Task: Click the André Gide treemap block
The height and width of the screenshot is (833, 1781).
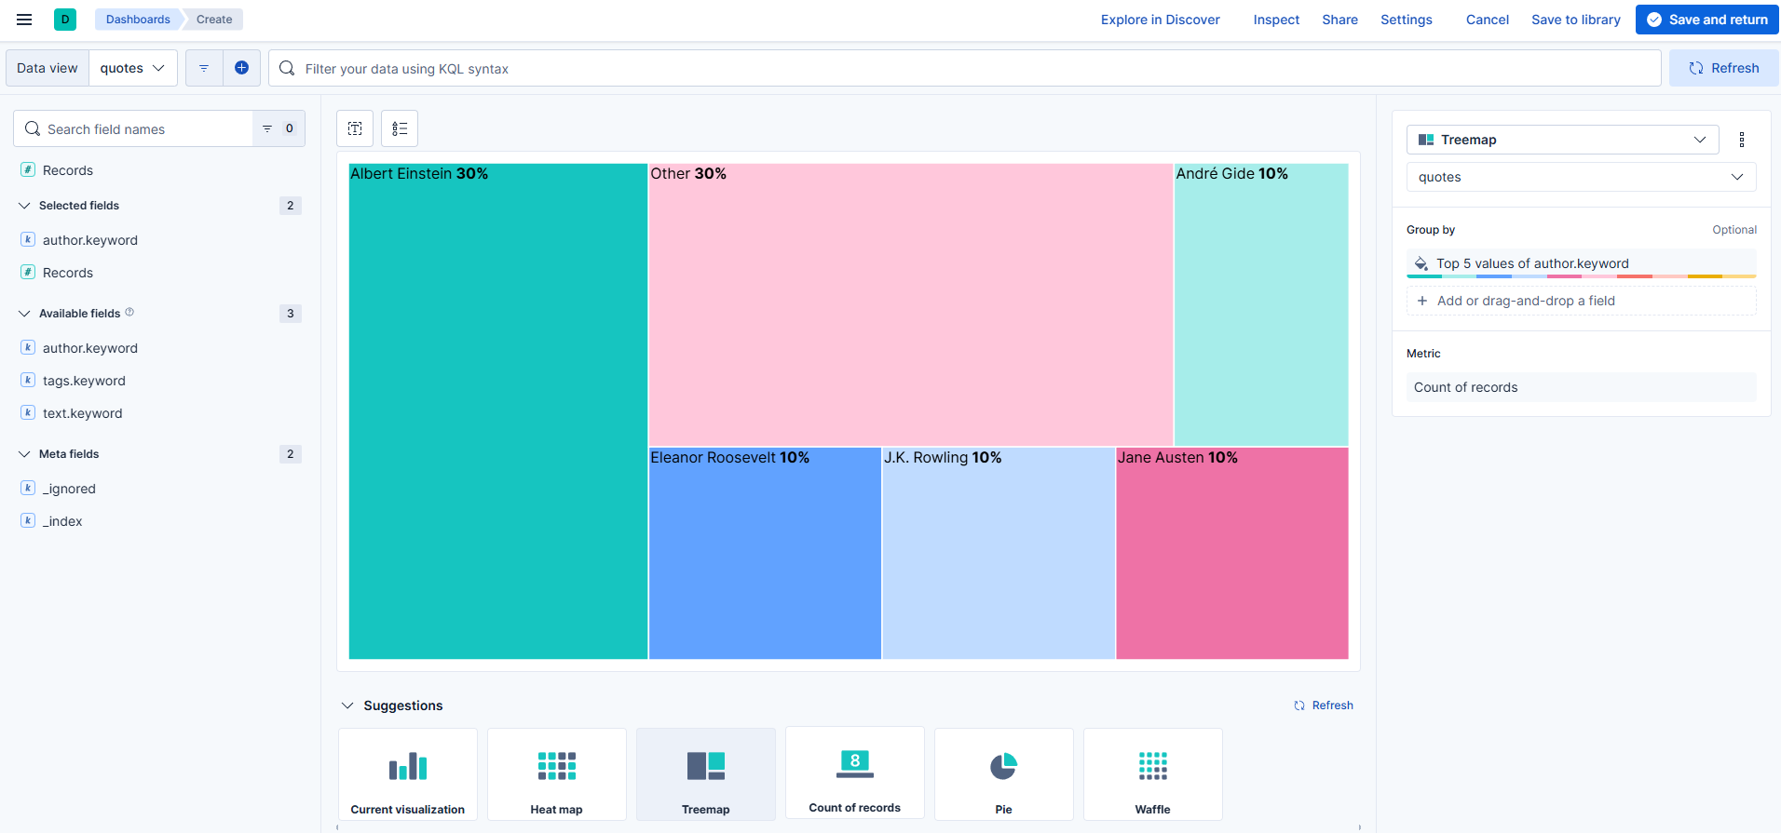Action: (1261, 305)
